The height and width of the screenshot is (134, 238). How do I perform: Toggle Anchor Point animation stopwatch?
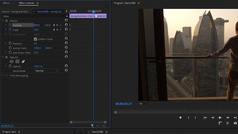10,48
